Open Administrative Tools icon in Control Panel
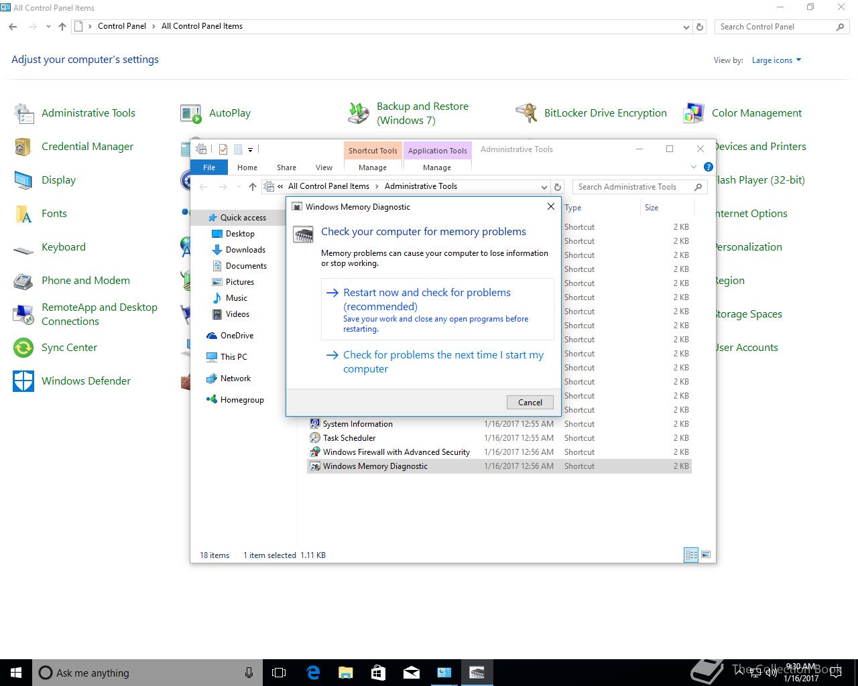The image size is (858, 686). [x=23, y=113]
